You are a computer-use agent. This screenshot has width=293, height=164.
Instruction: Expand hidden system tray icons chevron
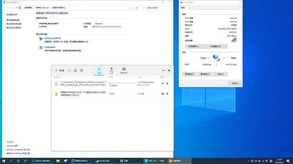tap(248, 161)
